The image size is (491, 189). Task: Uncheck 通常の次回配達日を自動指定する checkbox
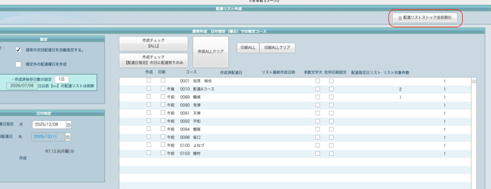point(18,50)
